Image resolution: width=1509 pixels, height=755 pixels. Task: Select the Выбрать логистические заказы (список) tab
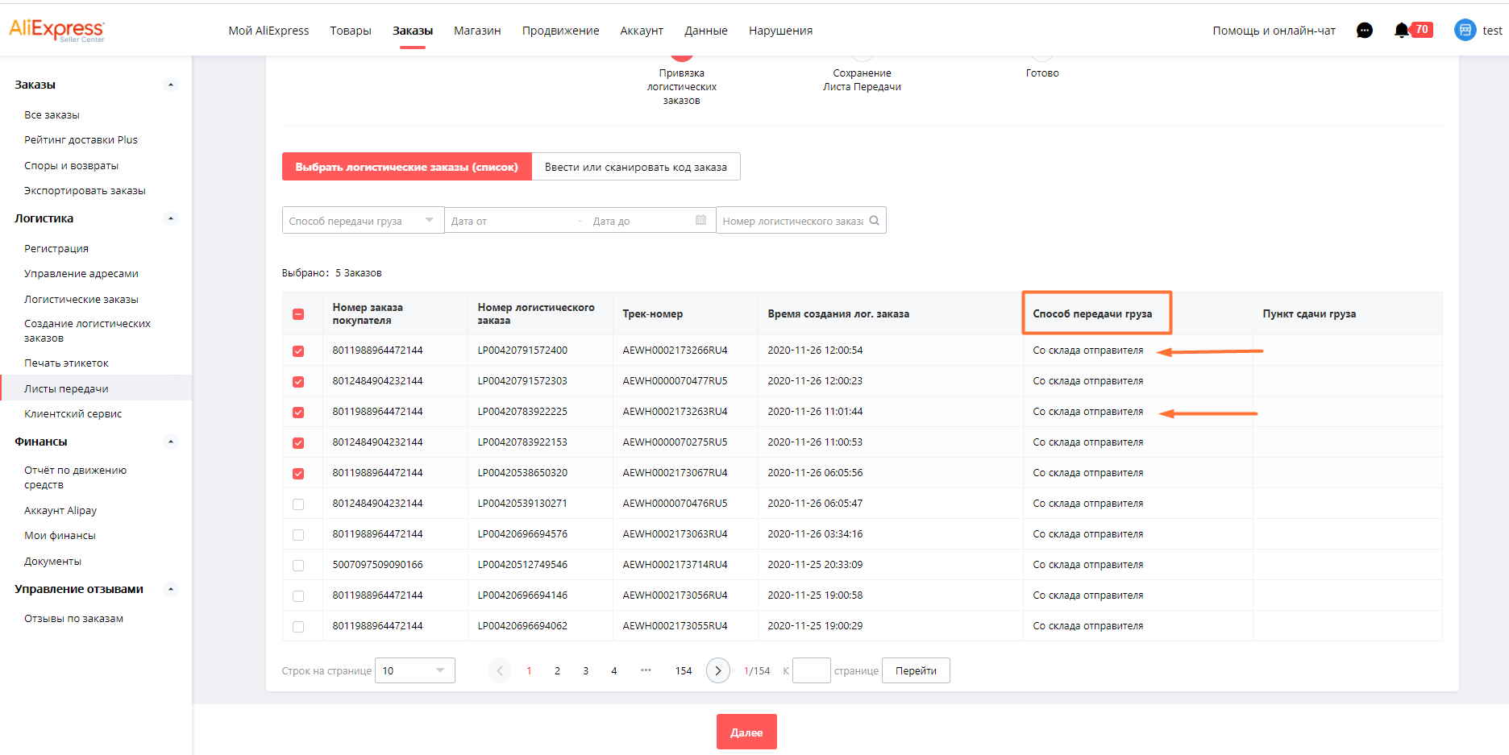(x=406, y=167)
